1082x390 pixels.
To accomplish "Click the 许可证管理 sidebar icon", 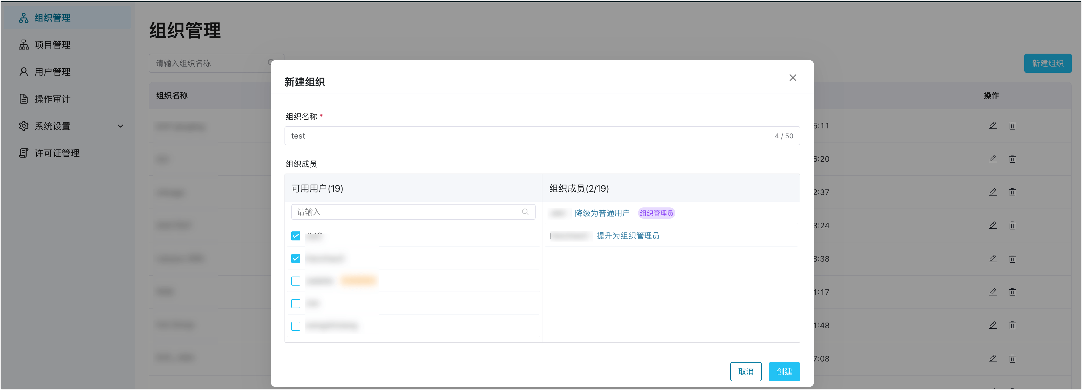I will point(23,153).
